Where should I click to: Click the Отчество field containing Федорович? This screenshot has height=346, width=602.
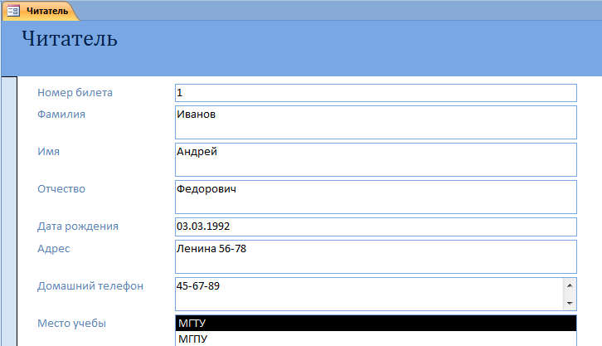coord(376,197)
